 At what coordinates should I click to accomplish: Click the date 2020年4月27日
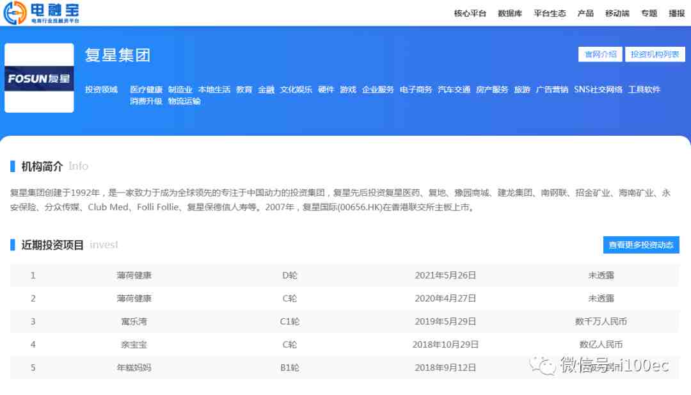[445, 298]
